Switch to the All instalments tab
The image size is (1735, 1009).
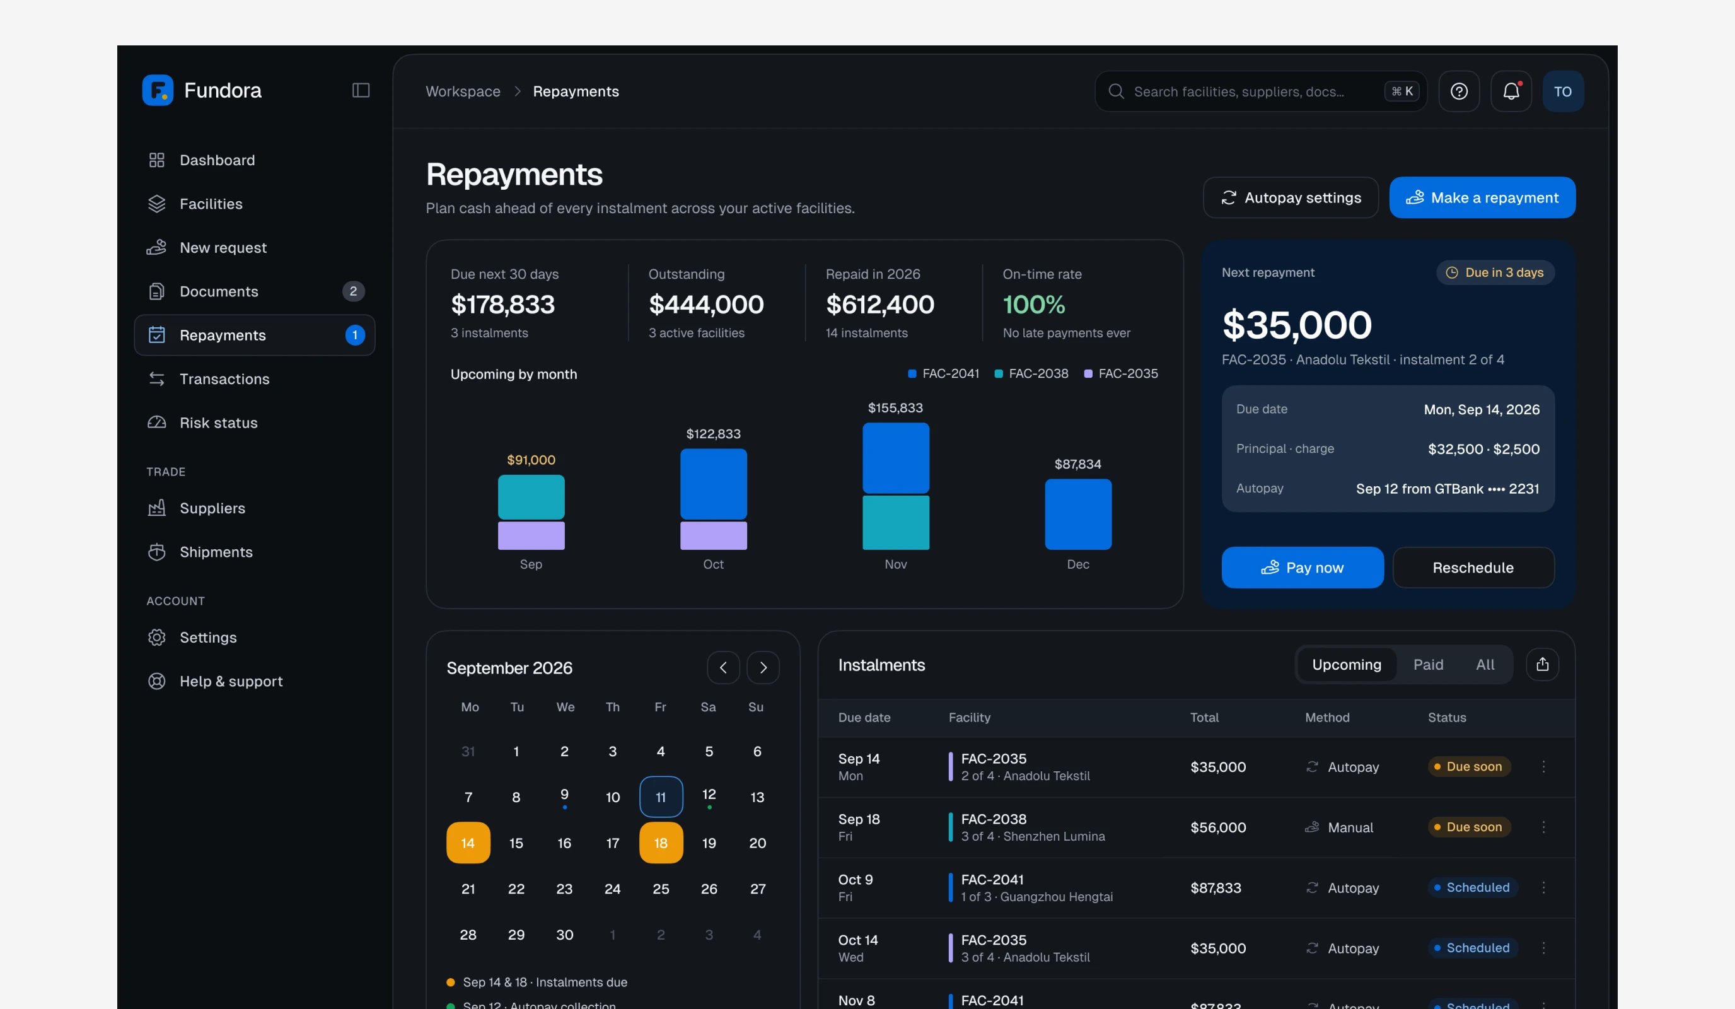pos(1485,664)
